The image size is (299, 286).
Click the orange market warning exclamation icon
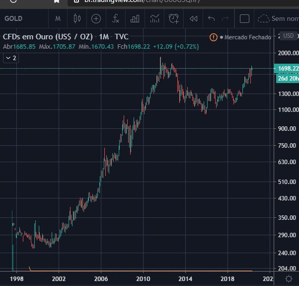[214, 37]
